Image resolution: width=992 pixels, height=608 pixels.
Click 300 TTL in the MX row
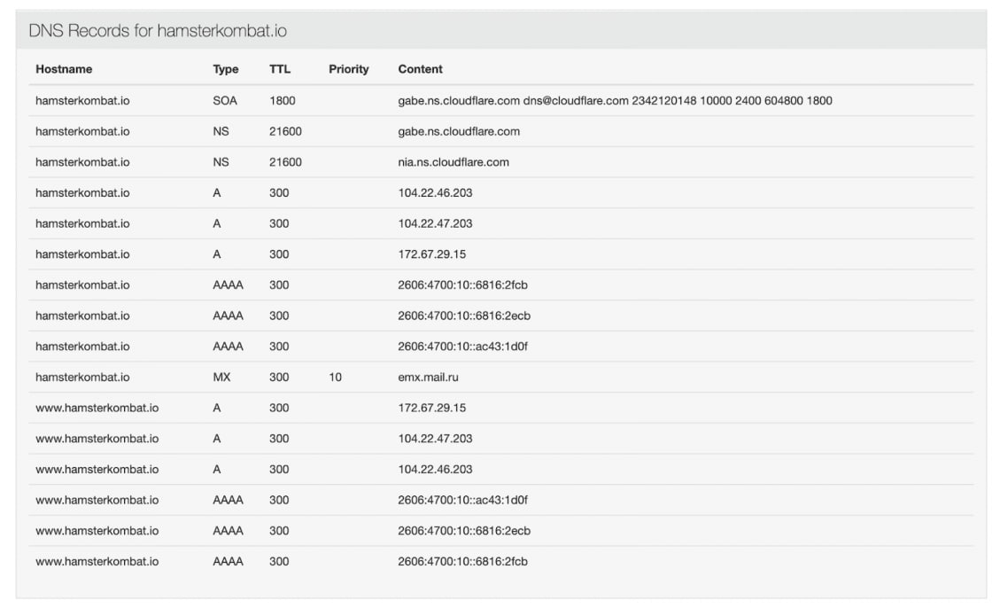[279, 377]
